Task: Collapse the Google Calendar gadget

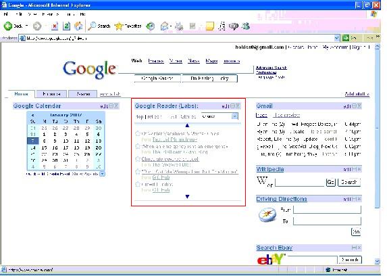Action: pos(111,106)
